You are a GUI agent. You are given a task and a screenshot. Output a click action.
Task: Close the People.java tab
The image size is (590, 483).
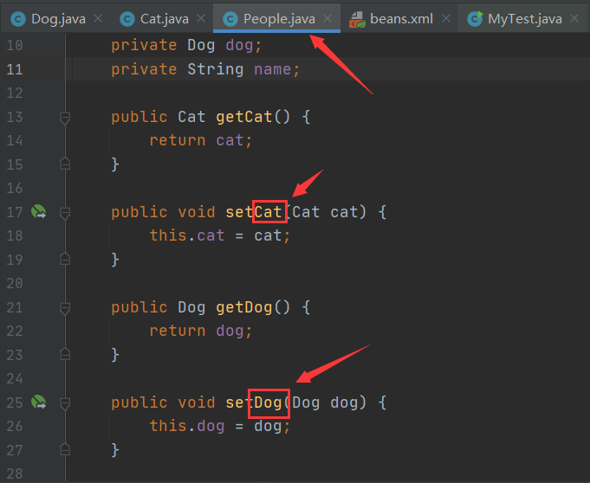click(327, 18)
